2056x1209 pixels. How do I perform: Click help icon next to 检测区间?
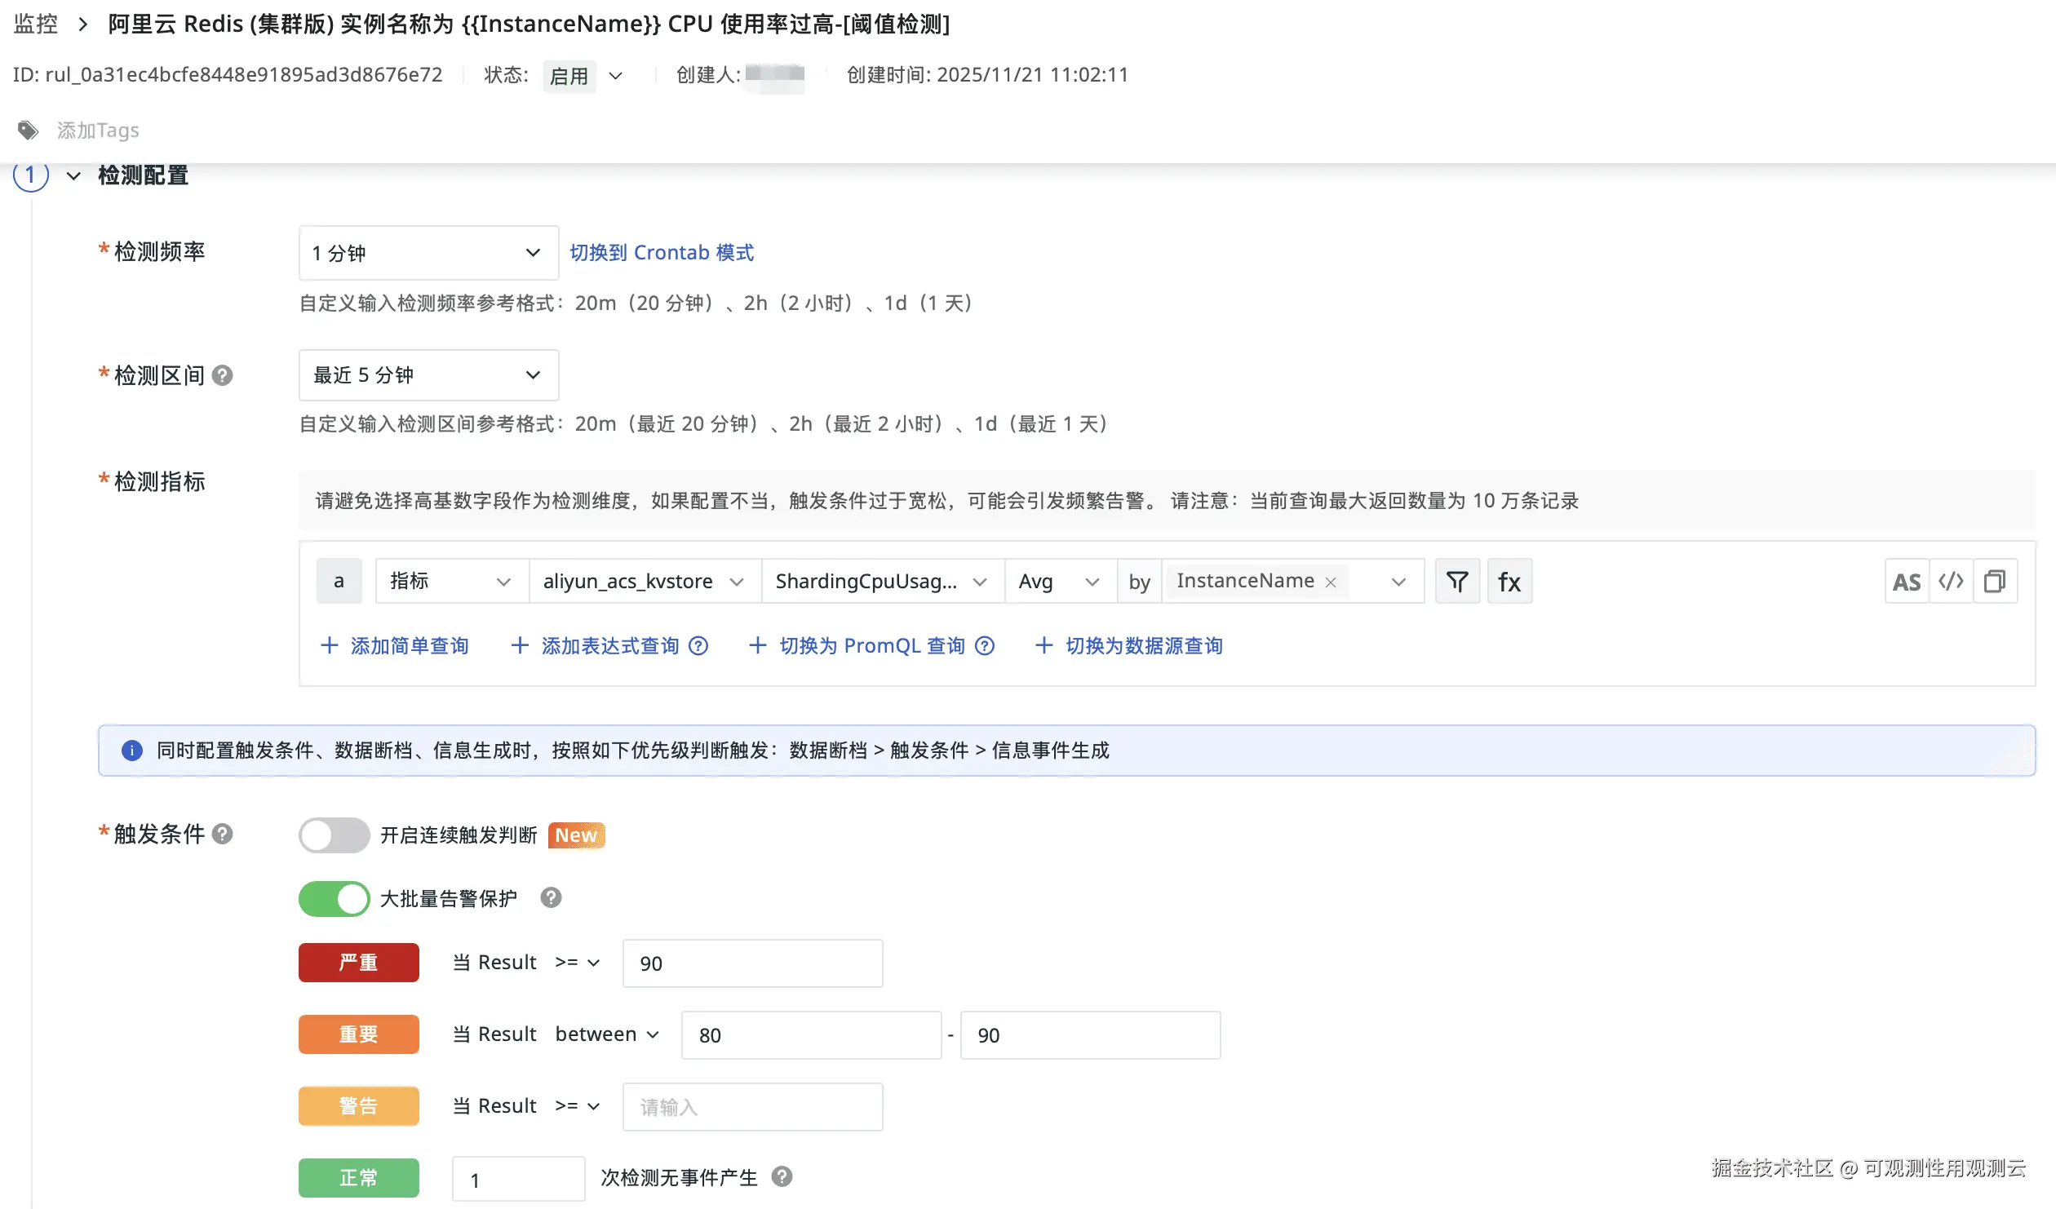point(222,375)
